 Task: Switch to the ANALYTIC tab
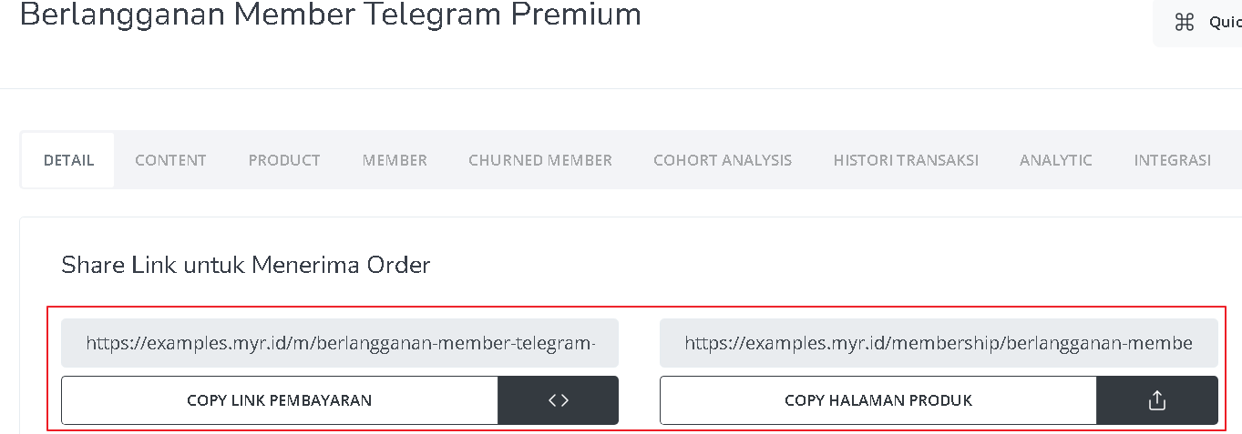pyautogui.click(x=1056, y=160)
